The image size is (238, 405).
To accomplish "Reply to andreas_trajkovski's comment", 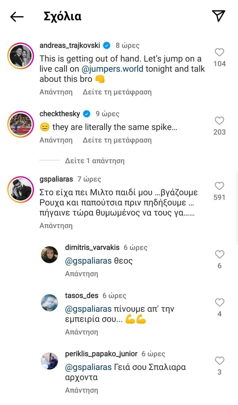I will pos(56,92).
